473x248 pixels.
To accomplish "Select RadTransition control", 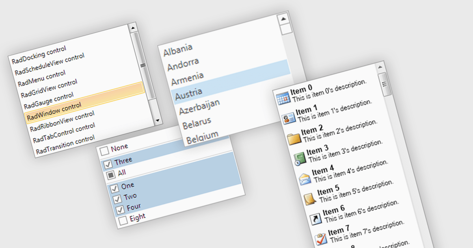I will click(x=65, y=144).
